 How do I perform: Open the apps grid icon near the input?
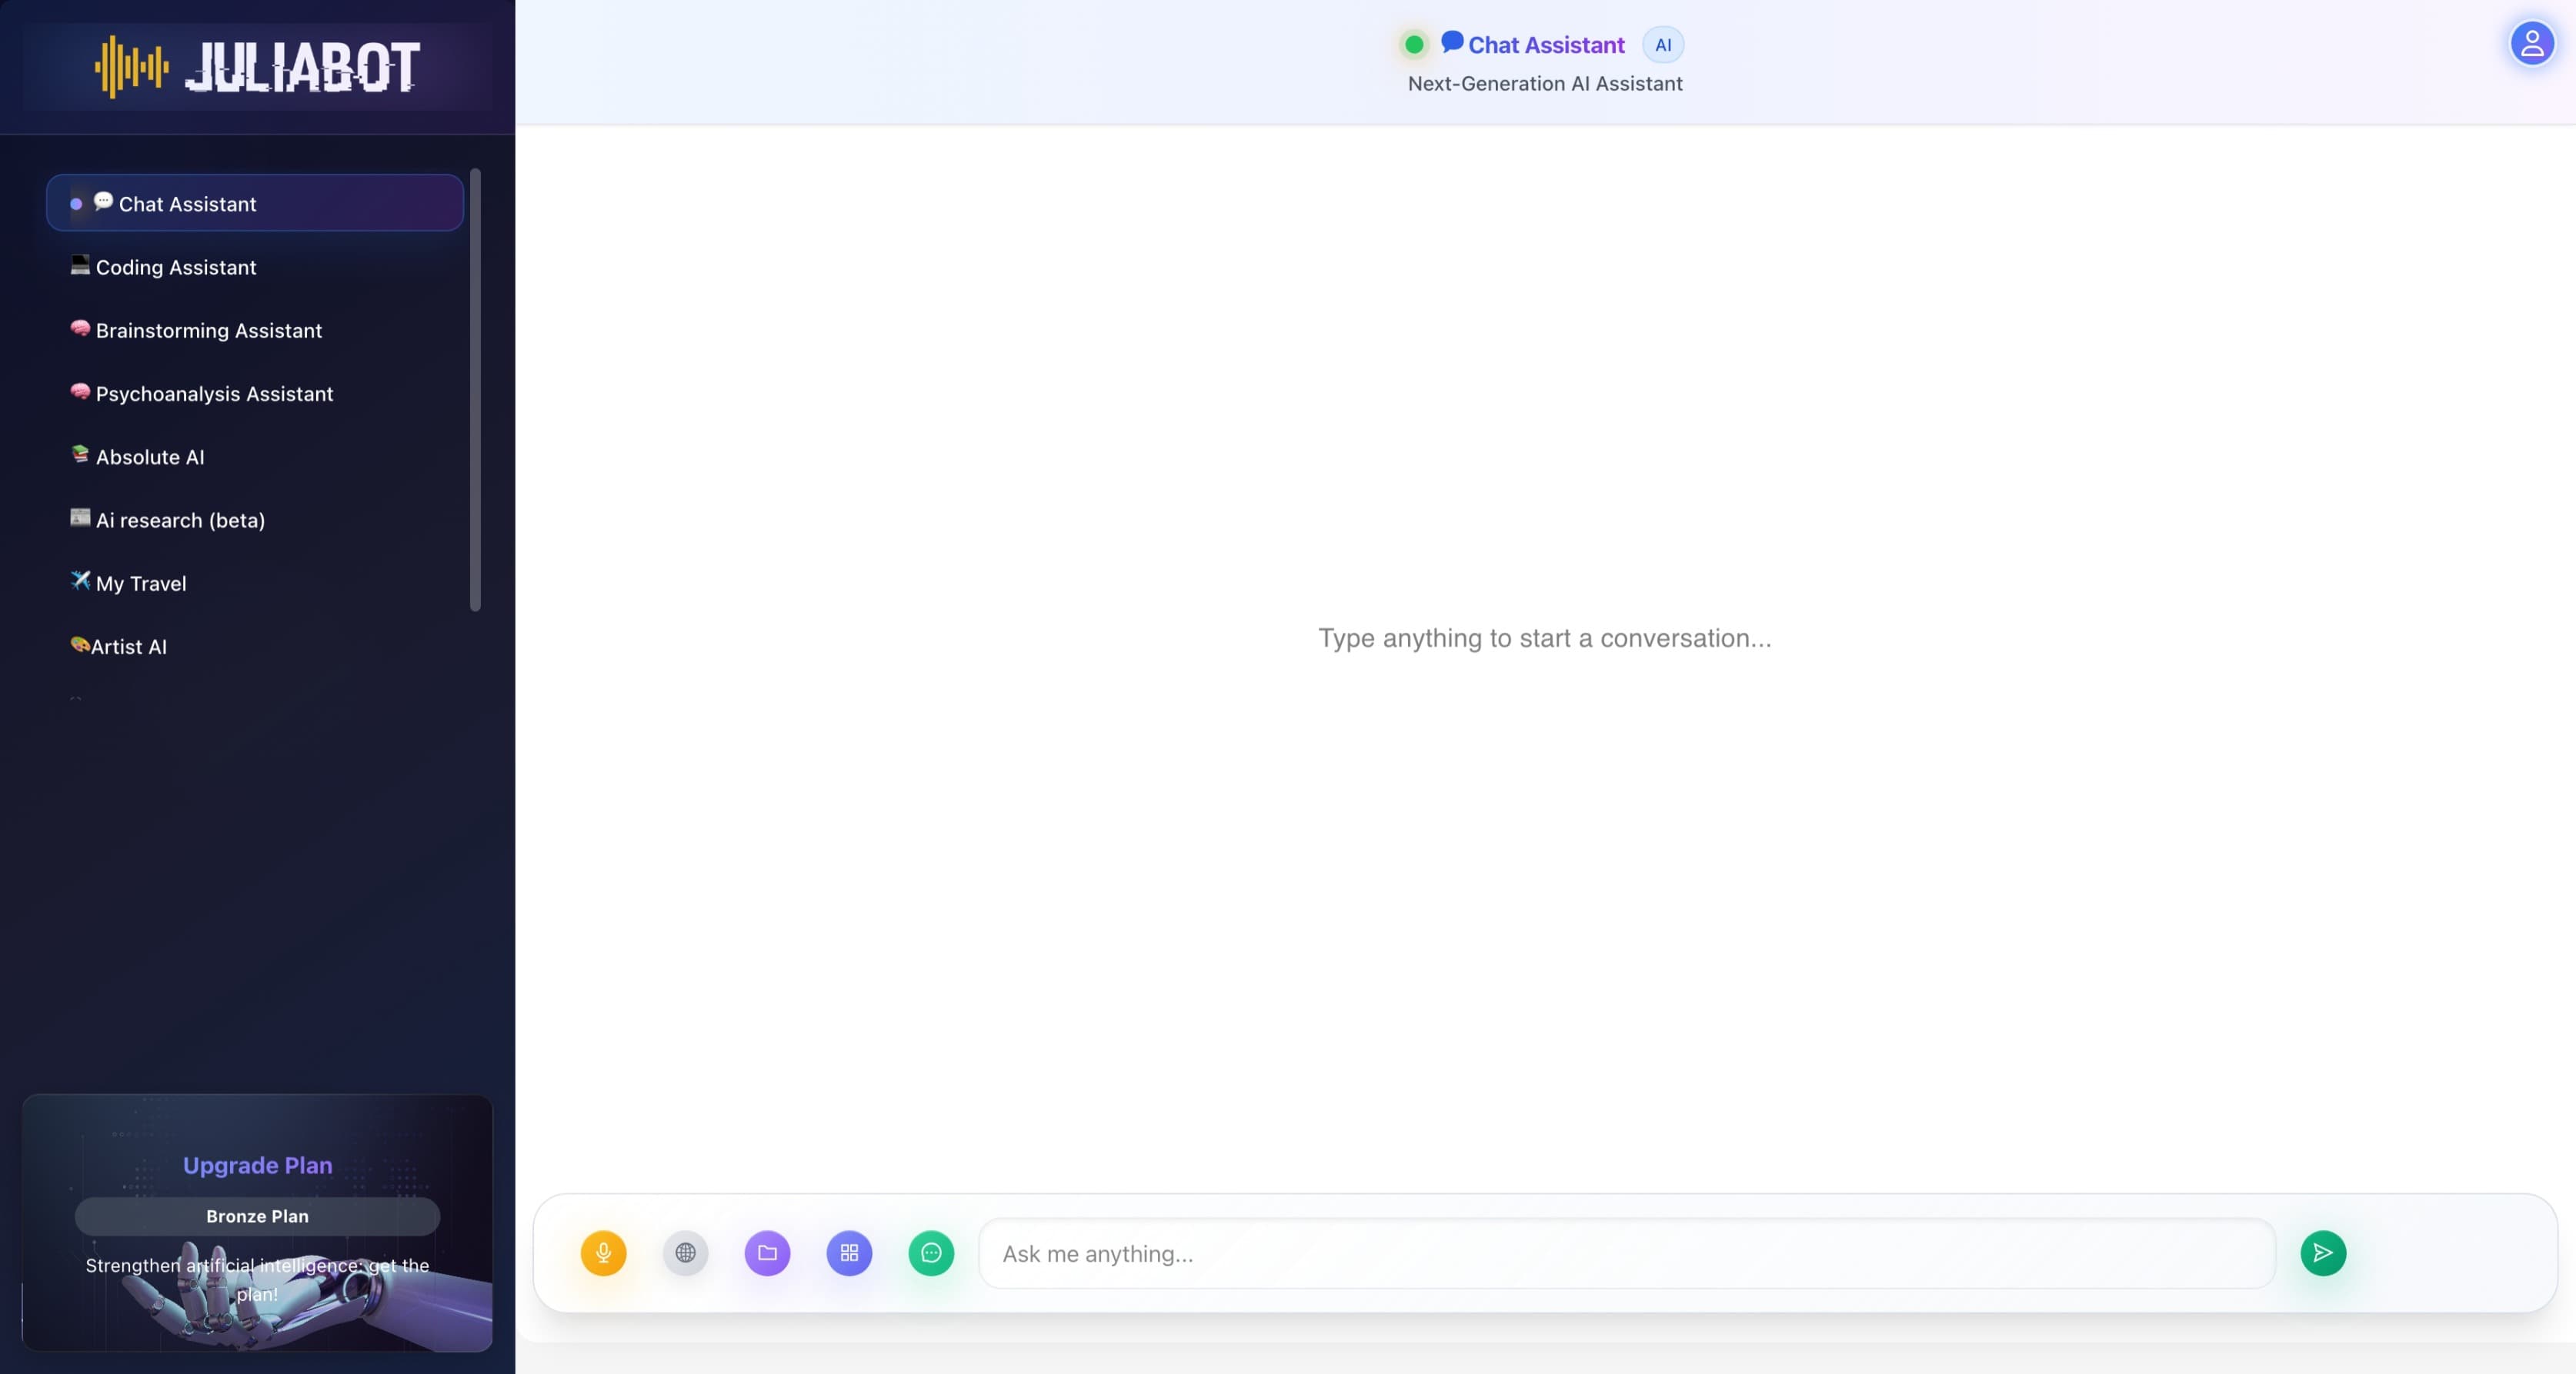849,1252
